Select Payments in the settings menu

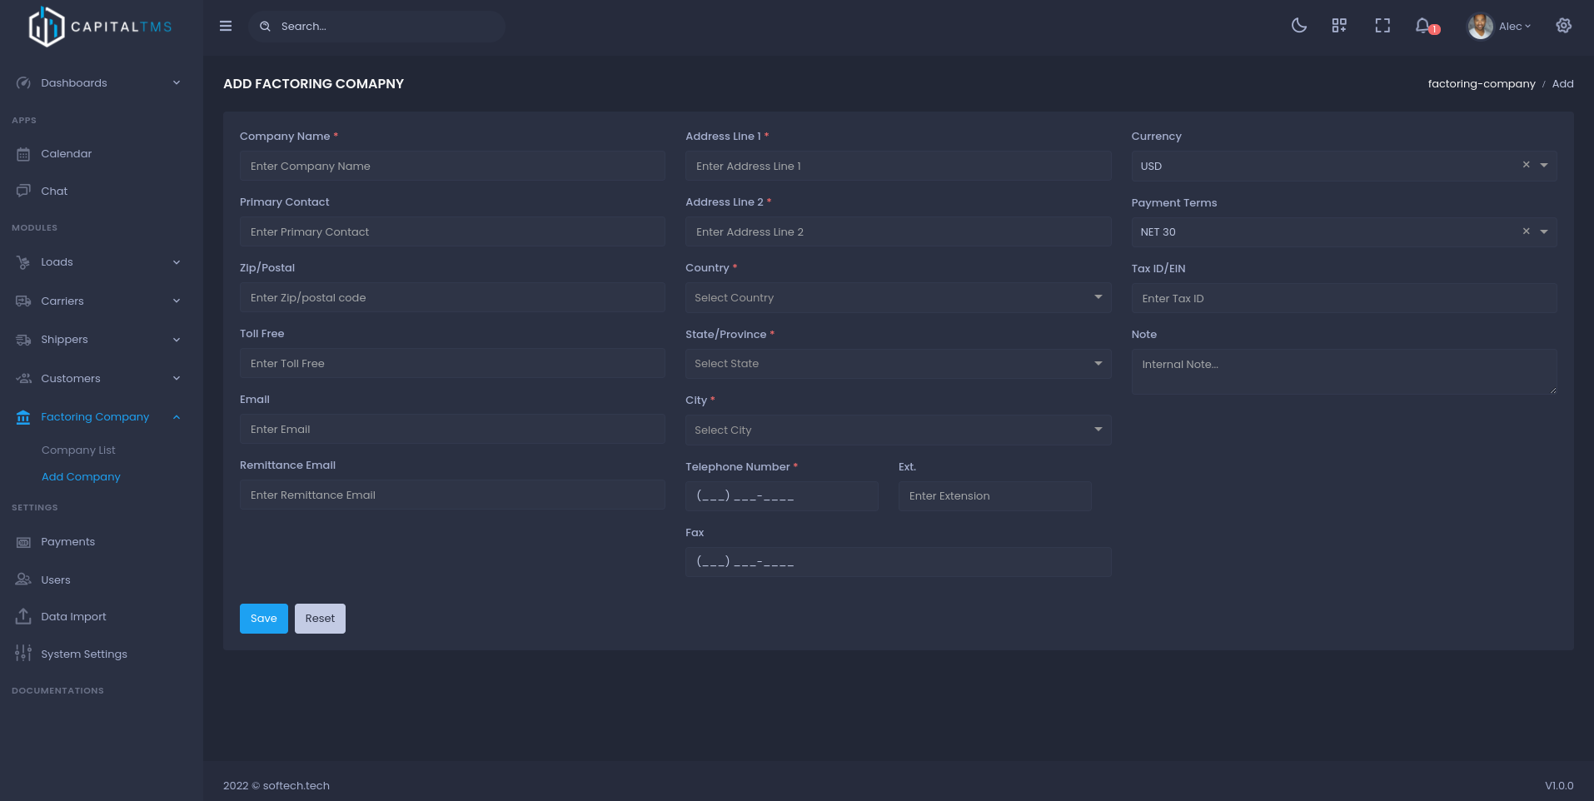click(67, 542)
